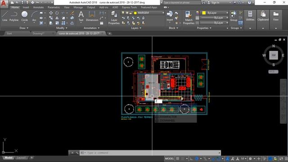Open the Manage ribbon tab
This screenshot has height=162, width=288.
[x=78, y=7]
